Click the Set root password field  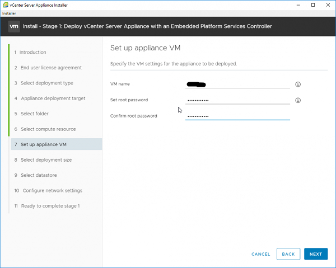click(237, 100)
